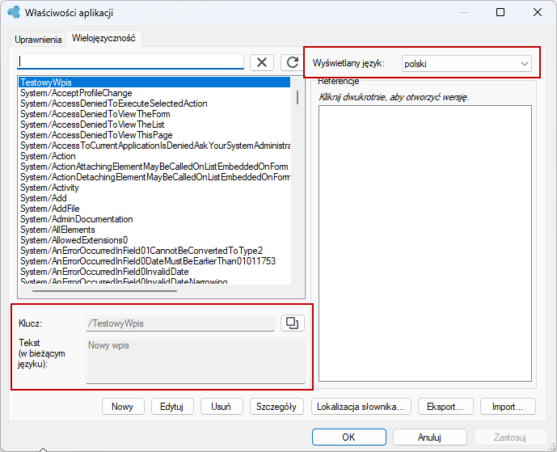Screen dimensions: 557x452
Task: Select the System/Add entry
Action: (154, 198)
